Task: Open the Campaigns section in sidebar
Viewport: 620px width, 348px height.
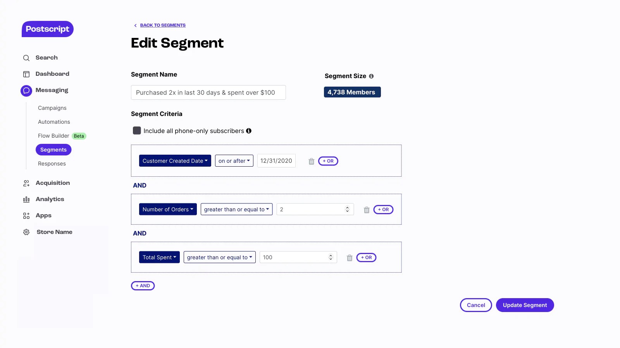Action: point(52,108)
